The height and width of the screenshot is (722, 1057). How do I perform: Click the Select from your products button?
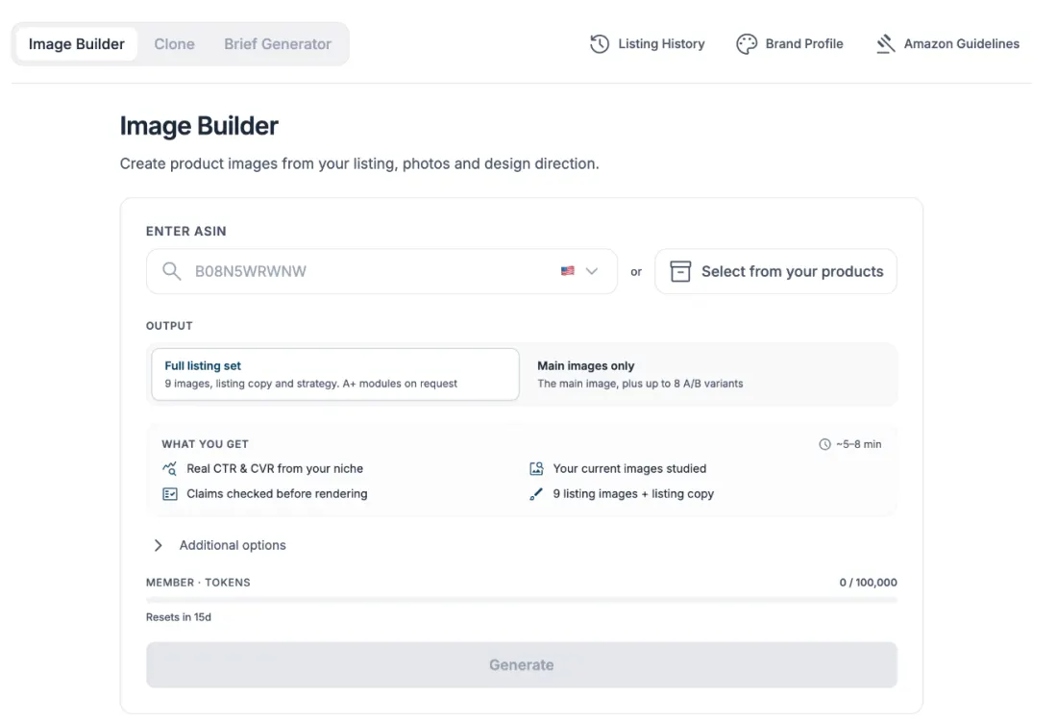(x=775, y=271)
